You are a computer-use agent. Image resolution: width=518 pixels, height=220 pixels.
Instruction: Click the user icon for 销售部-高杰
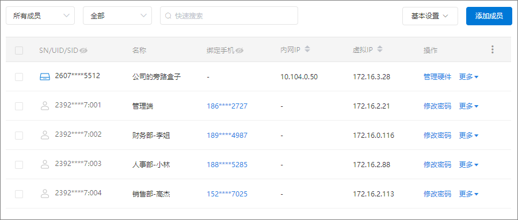(x=44, y=194)
